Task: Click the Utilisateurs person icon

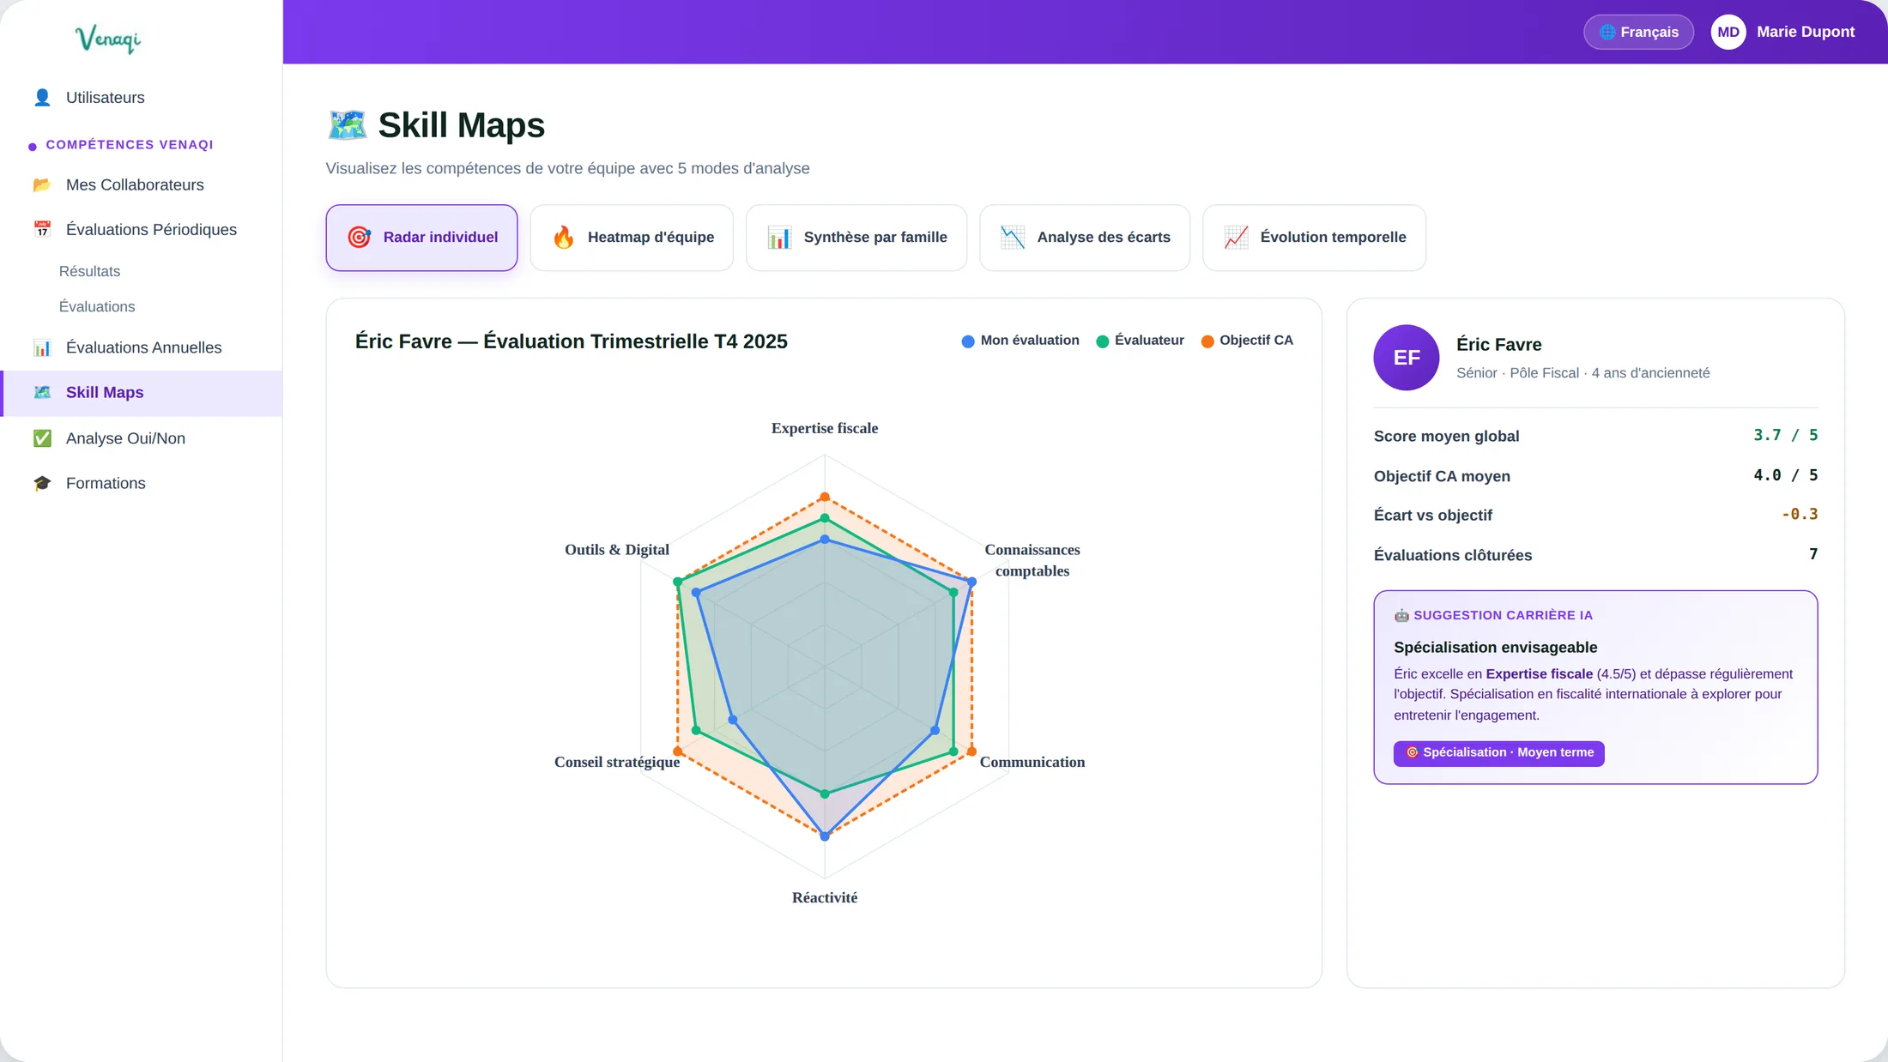Action: (42, 98)
